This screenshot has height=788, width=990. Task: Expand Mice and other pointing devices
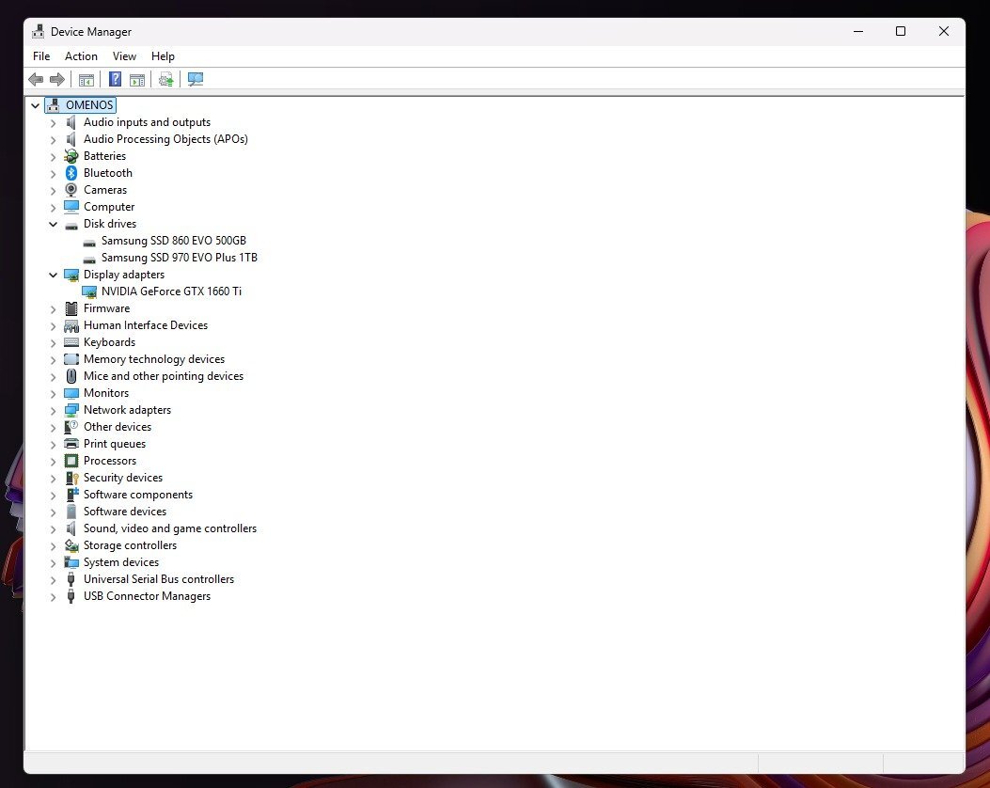[x=53, y=377]
